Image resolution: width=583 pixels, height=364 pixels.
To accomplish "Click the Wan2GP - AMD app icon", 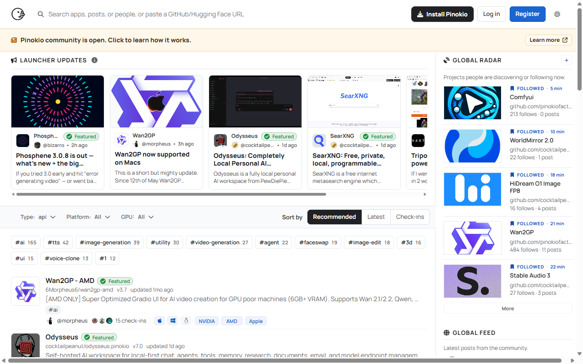I will [26, 291].
